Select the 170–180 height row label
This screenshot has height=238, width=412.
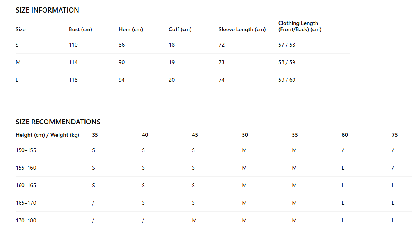pos(26,221)
